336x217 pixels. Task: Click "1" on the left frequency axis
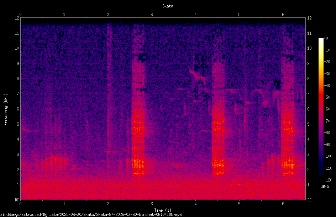[18, 185]
